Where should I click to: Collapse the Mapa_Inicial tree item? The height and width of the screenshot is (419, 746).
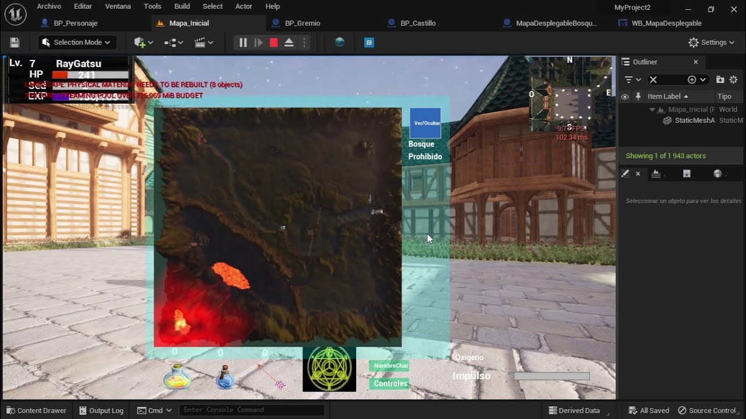pyautogui.click(x=652, y=109)
